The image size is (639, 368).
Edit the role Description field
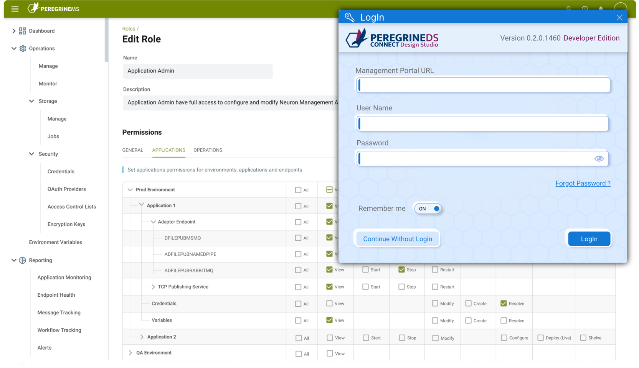[x=230, y=103]
